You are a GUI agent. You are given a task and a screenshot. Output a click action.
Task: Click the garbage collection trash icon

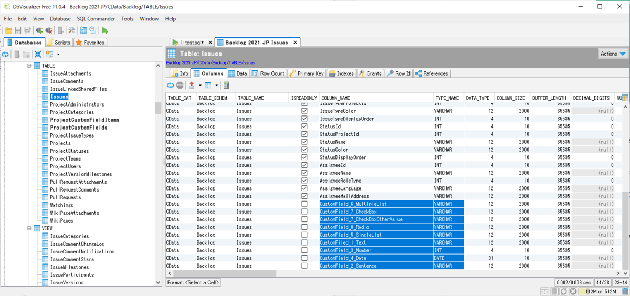pos(625,291)
